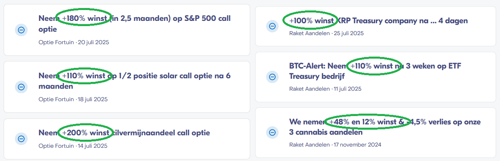Open the +180% winst S&P 500 article

point(135,24)
